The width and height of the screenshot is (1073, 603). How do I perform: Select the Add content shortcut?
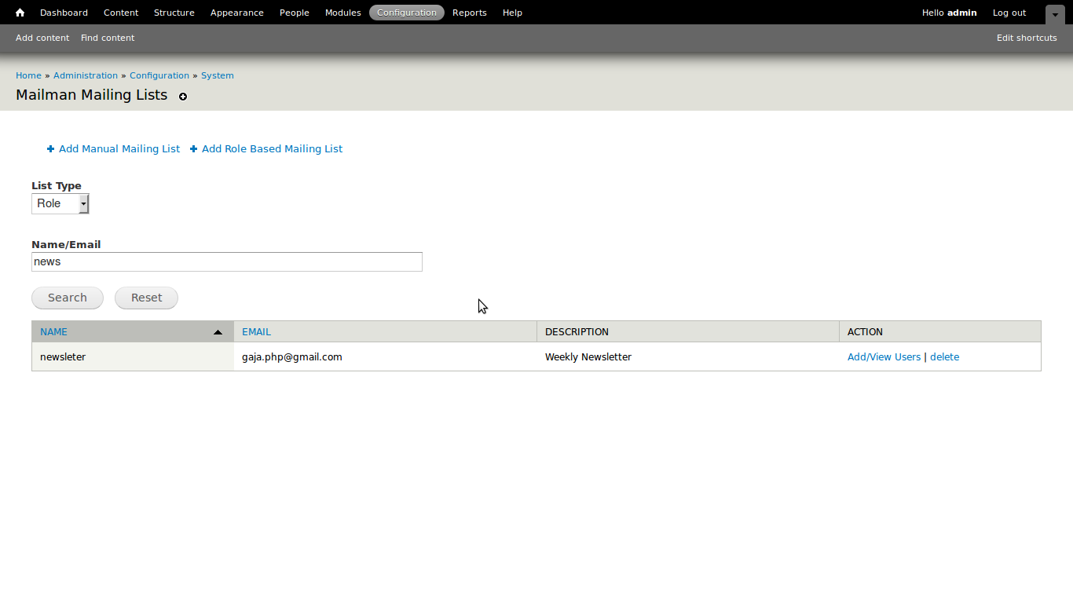tap(42, 38)
